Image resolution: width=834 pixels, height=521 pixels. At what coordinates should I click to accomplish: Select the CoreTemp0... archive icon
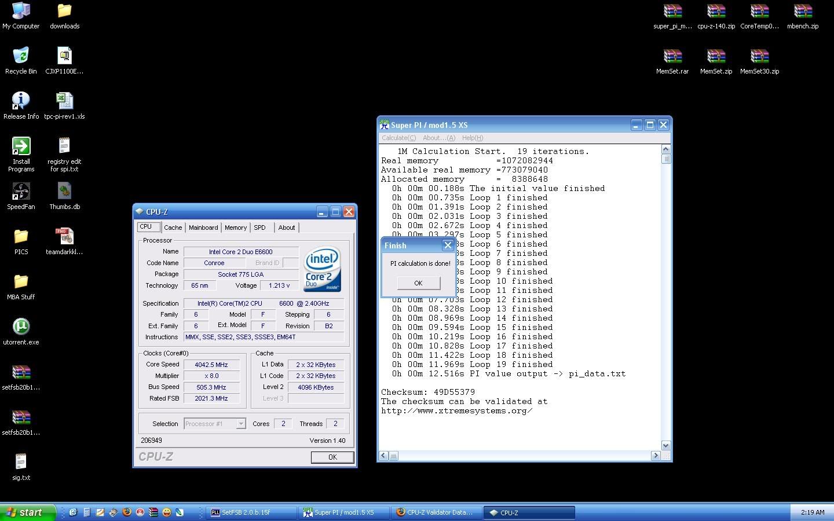[759, 16]
